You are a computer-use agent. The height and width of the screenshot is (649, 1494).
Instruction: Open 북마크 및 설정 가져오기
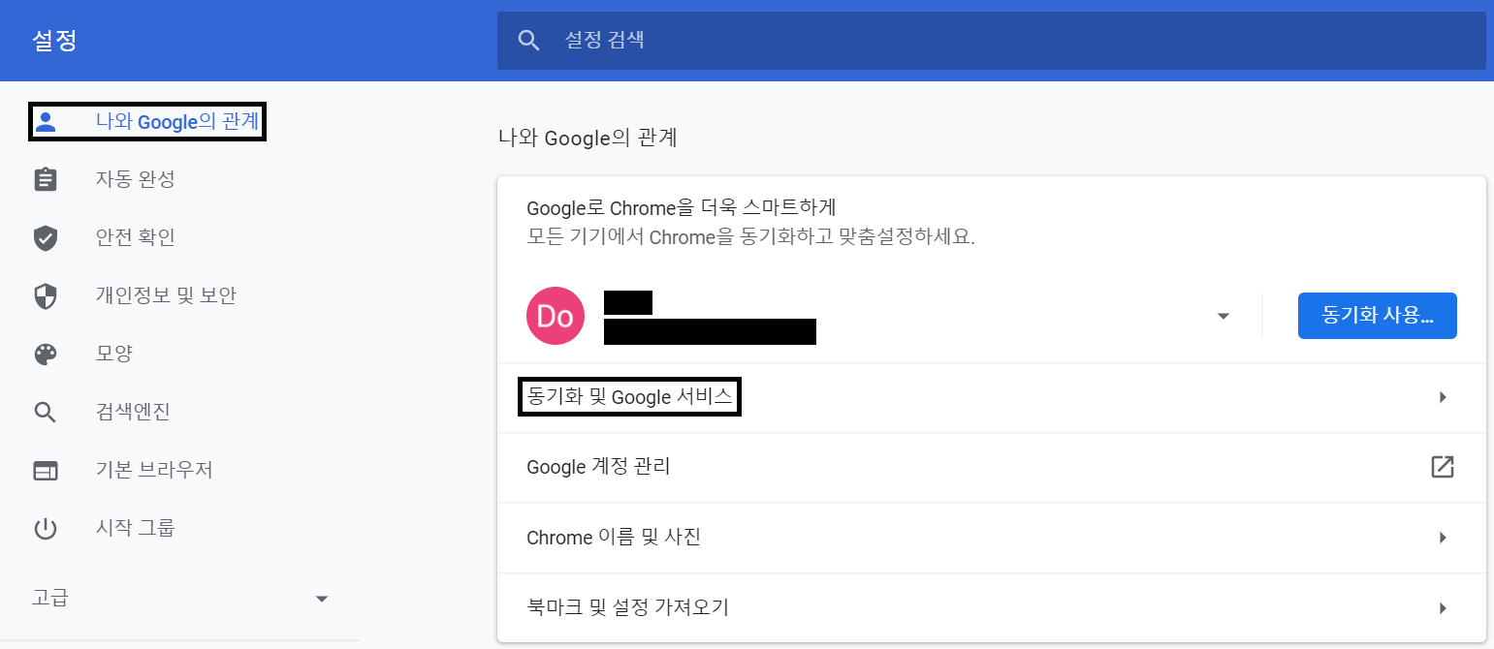[x=992, y=608]
